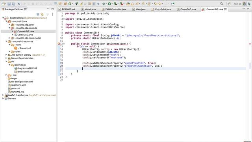Click the Previous Annotation icon
This screenshot has width=252, height=142.
149,4
